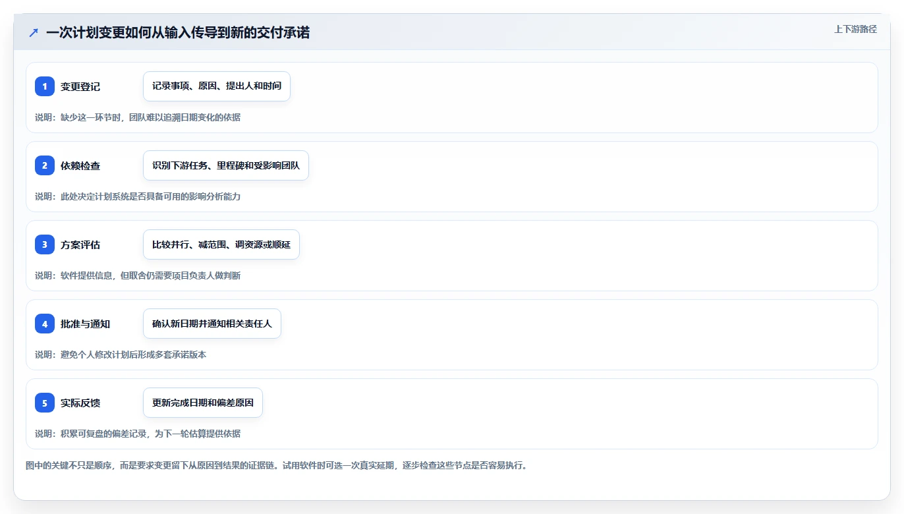Click the 比较并行、减范围、调资源或顺延 box
This screenshot has height=514, width=904.
[221, 244]
